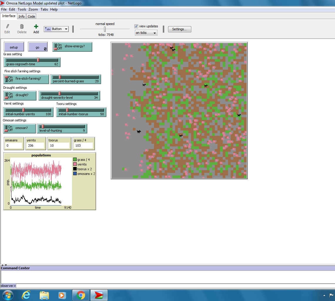Click the yernts monitor showing 206

(36, 143)
